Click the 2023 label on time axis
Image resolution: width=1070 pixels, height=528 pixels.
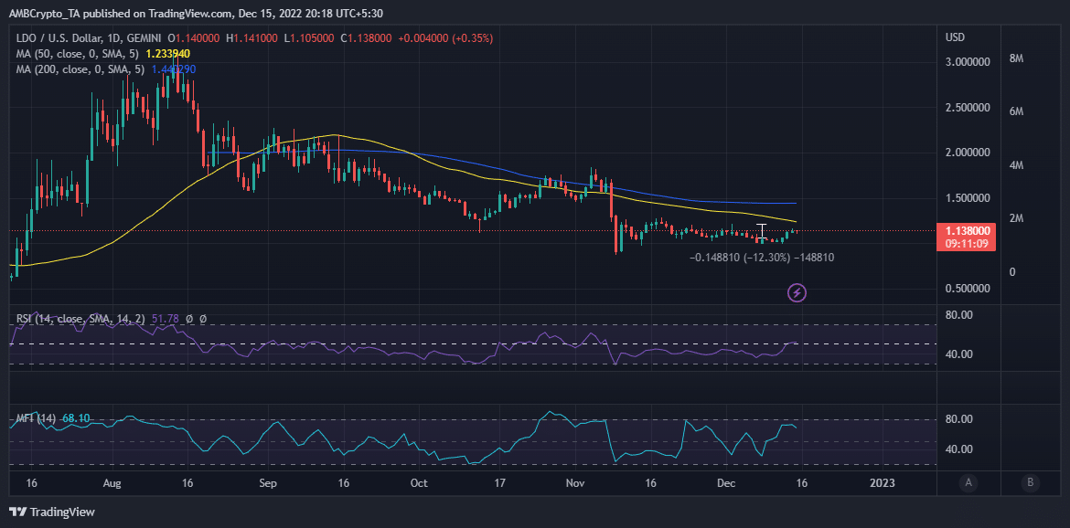[x=883, y=483]
